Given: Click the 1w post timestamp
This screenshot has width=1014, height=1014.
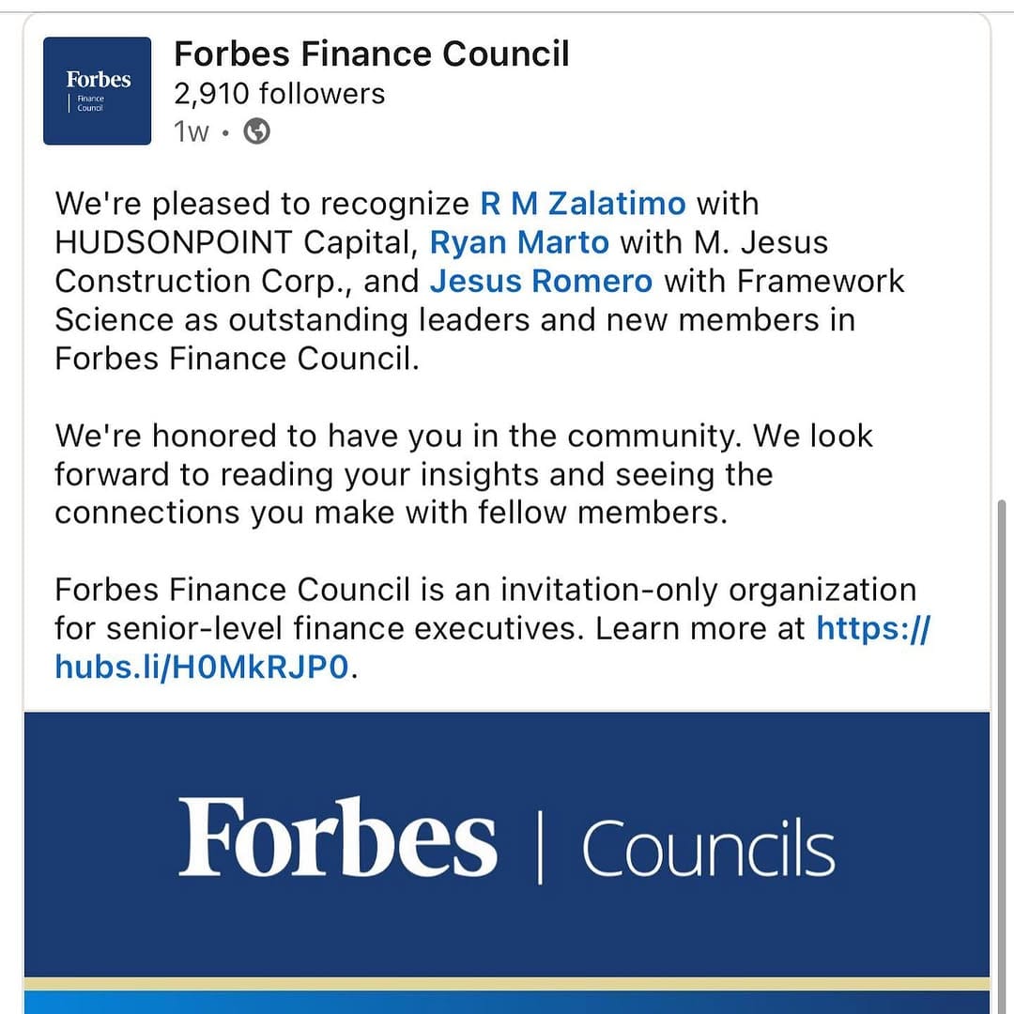Looking at the screenshot, I should click(191, 132).
